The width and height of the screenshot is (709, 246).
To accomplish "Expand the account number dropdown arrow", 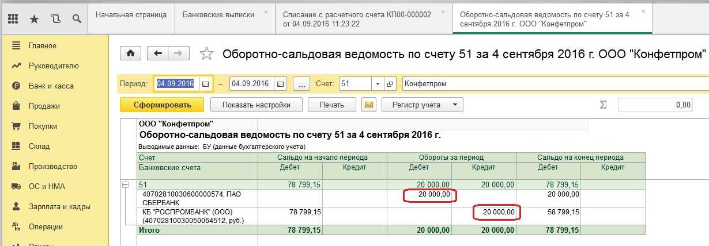I will pos(378,84).
